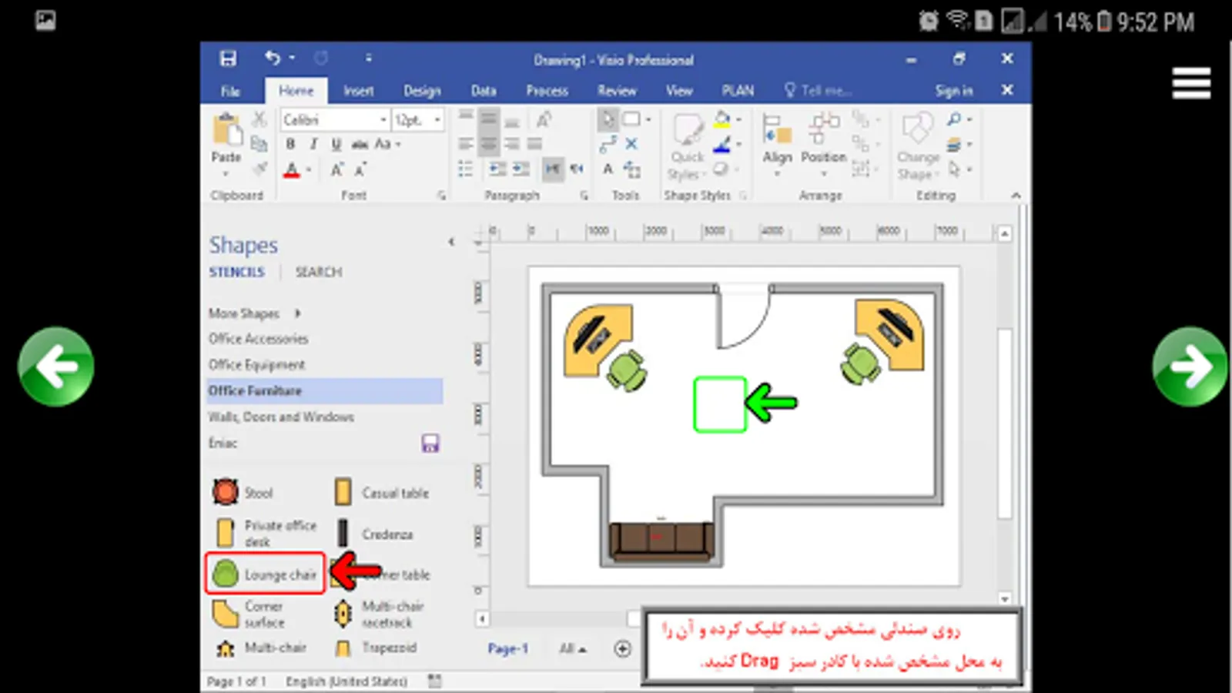
Task: Click the Rotate Text icon
Action: click(544, 119)
